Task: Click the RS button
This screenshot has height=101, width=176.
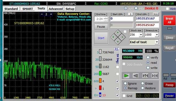Action: pyautogui.click(x=116, y=49)
